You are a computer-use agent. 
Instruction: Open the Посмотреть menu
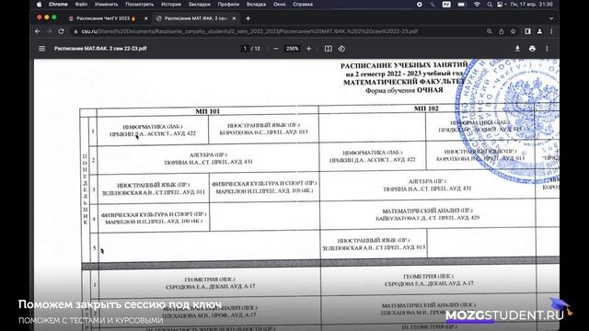(139, 5)
